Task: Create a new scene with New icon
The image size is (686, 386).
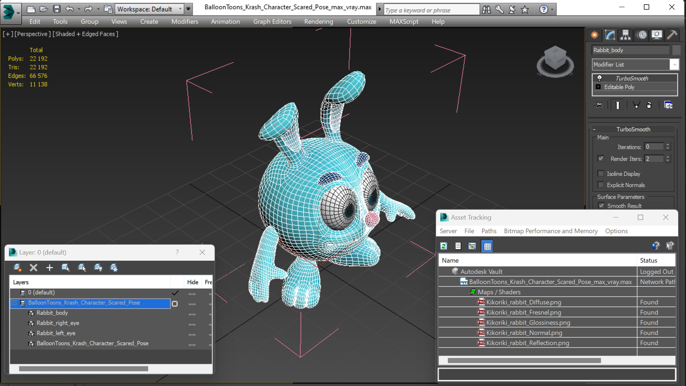Action: pos(31,9)
